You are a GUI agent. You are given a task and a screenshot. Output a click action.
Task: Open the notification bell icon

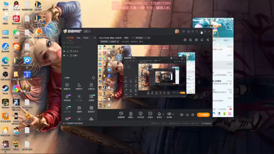tap(202, 40)
